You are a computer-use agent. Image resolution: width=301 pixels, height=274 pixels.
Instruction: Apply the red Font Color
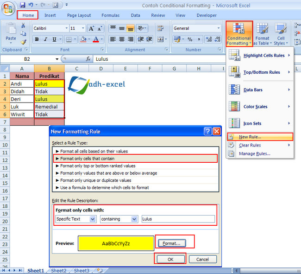(x=96, y=39)
